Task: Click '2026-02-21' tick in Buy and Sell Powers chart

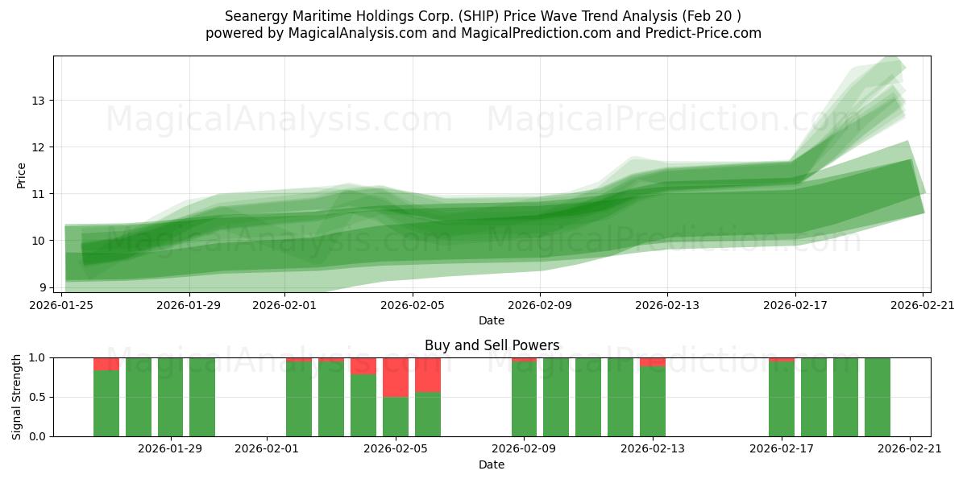Action: (x=910, y=449)
